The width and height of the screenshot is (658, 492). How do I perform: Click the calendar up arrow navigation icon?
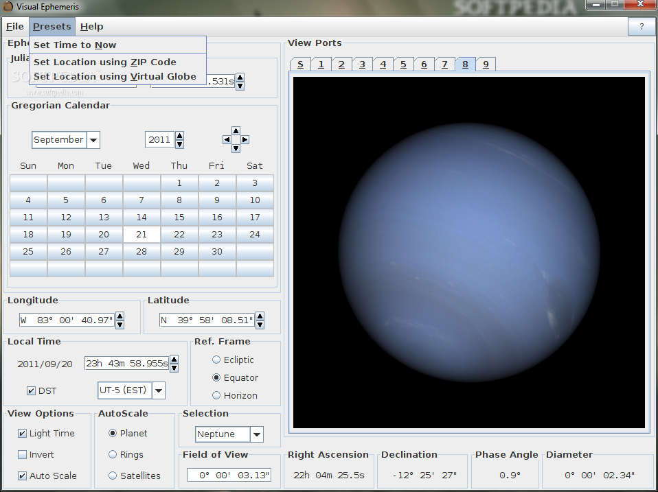click(x=236, y=131)
